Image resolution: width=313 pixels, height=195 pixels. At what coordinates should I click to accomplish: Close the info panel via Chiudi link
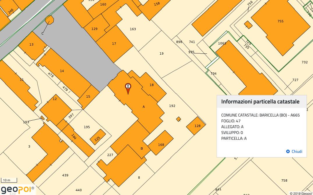pyautogui.click(x=297, y=151)
